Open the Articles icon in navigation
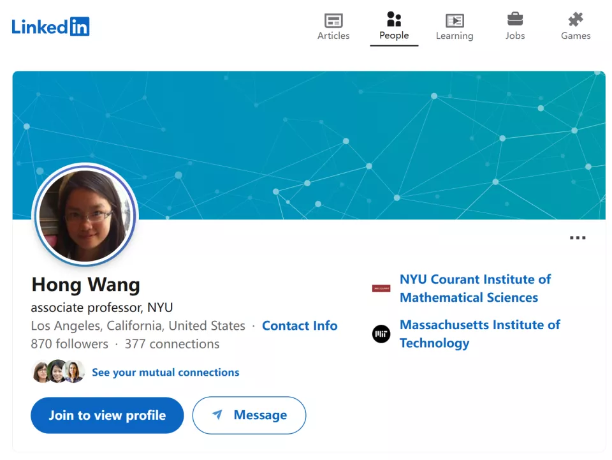Image resolution: width=612 pixels, height=460 pixels. click(x=333, y=20)
